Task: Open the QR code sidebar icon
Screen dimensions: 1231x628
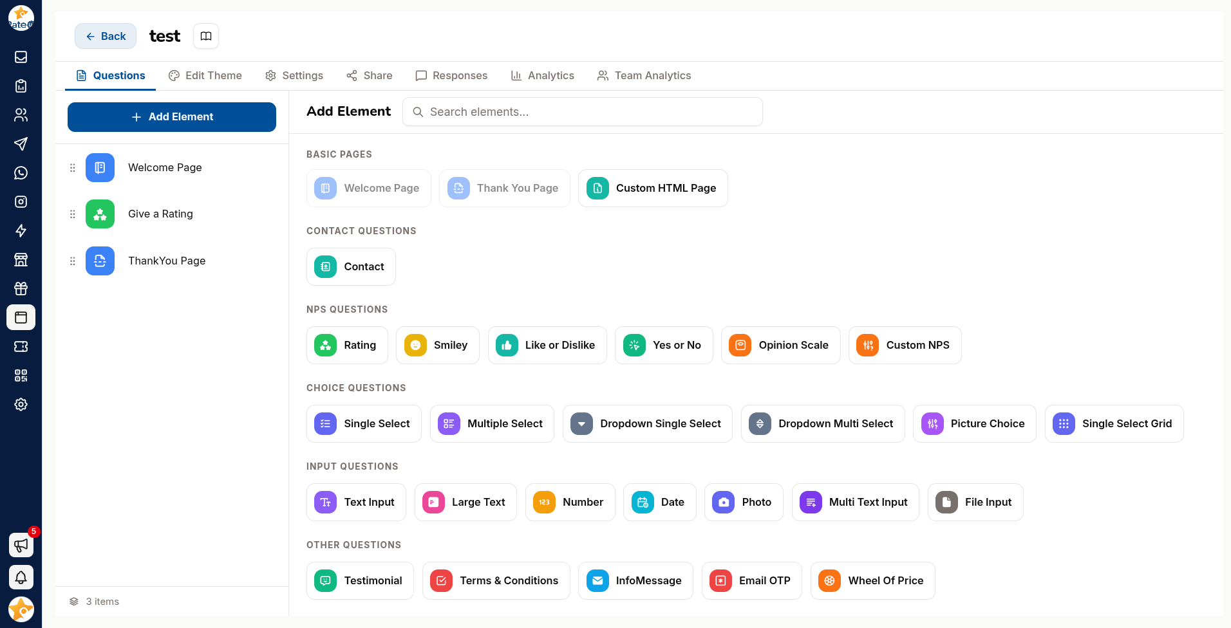Action: [21, 376]
